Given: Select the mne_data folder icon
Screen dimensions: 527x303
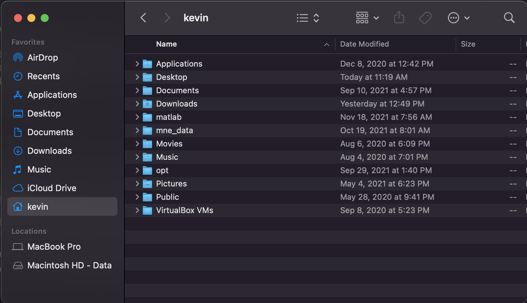Looking at the screenshot, I should point(147,131).
